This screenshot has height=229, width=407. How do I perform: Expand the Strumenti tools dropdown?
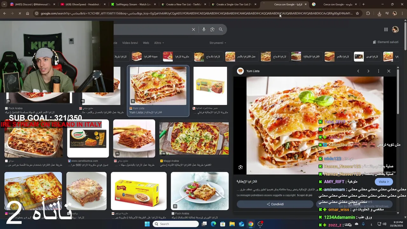(x=218, y=43)
